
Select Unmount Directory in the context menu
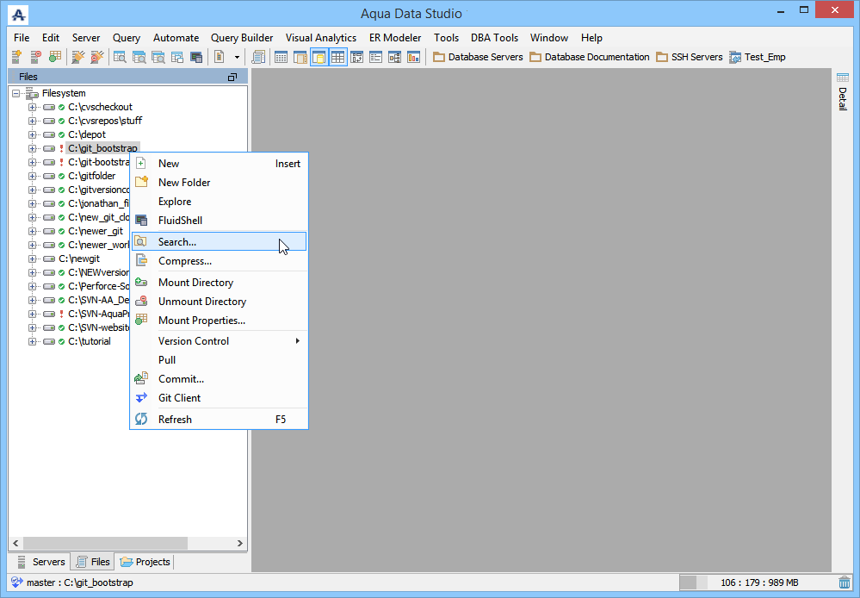(x=219, y=302)
